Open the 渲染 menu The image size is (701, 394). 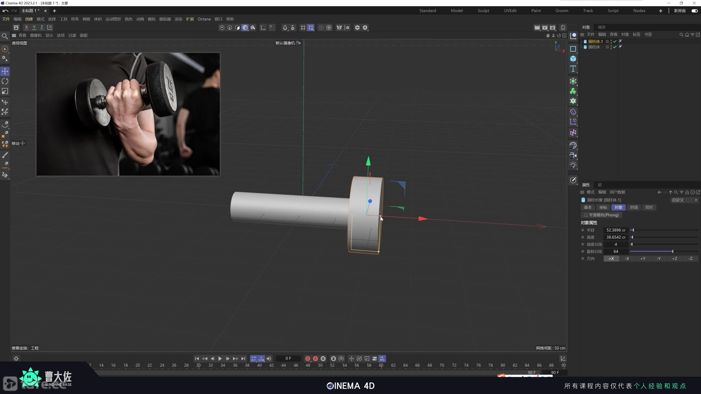[178, 19]
